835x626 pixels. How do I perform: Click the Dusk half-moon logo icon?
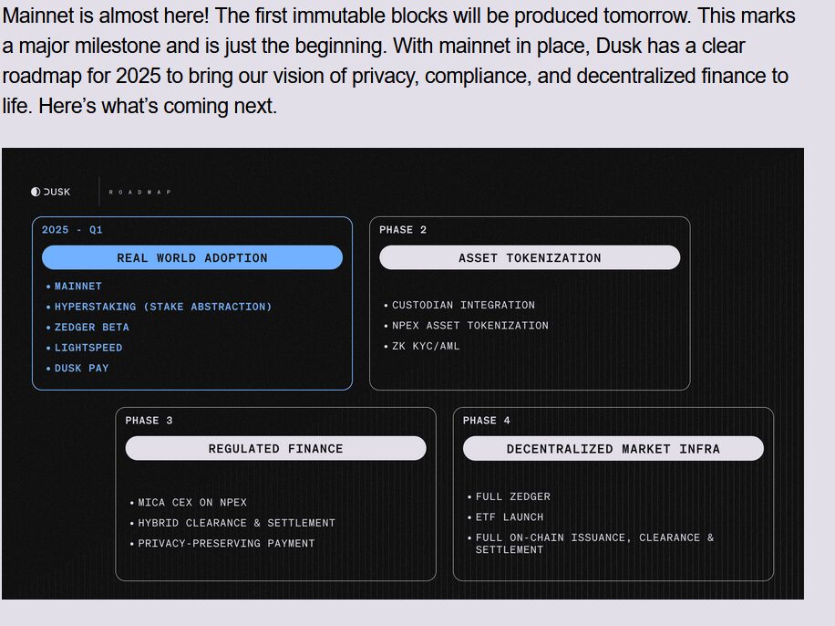pos(36,192)
